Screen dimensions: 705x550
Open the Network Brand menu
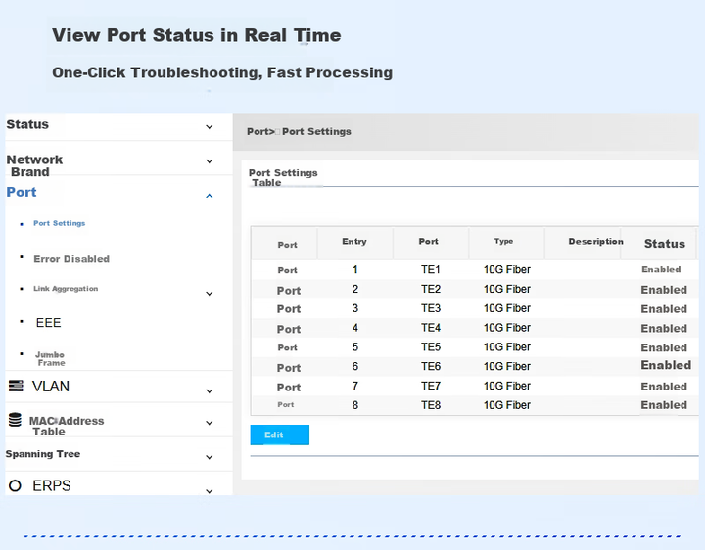(34, 165)
